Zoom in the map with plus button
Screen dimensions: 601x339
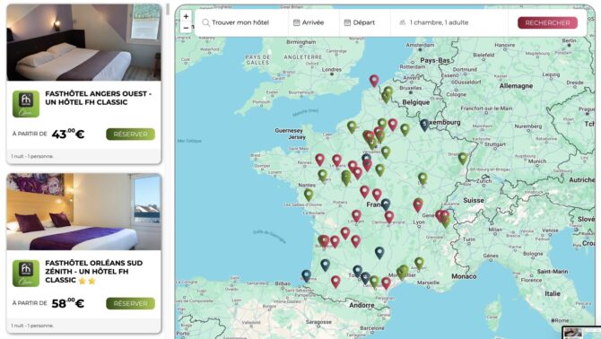(x=186, y=16)
